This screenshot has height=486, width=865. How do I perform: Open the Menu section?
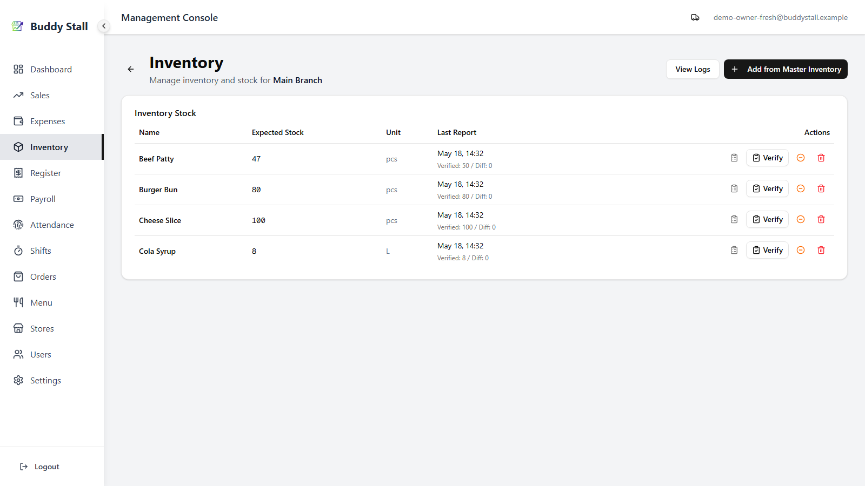click(x=51, y=302)
